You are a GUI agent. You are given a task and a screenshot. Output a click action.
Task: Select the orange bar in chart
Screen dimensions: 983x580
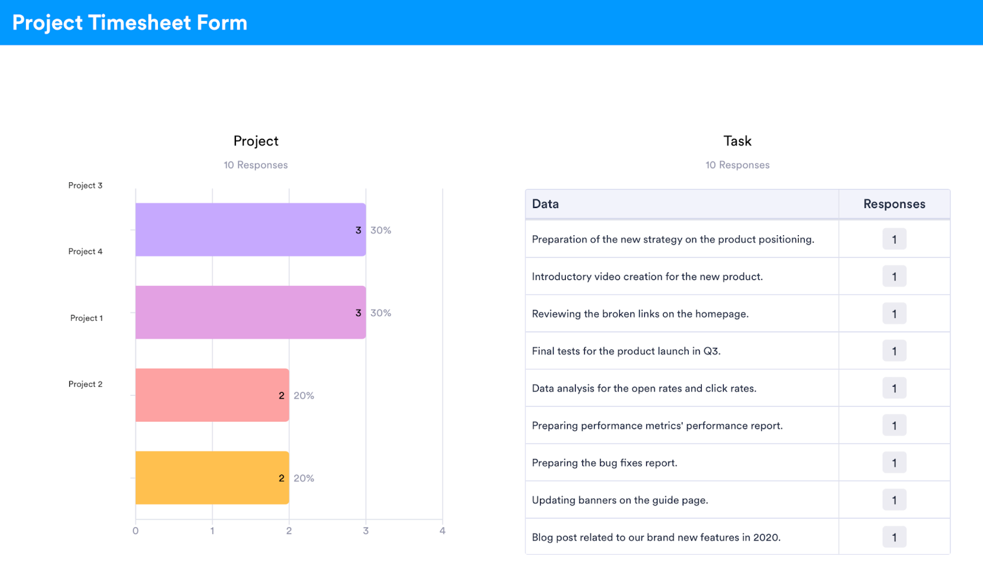(212, 478)
